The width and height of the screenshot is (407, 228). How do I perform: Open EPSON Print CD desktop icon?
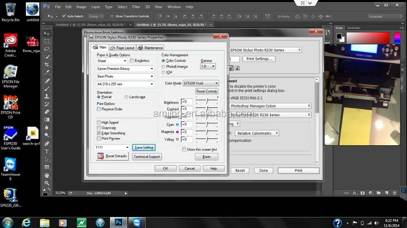(11, 107)
